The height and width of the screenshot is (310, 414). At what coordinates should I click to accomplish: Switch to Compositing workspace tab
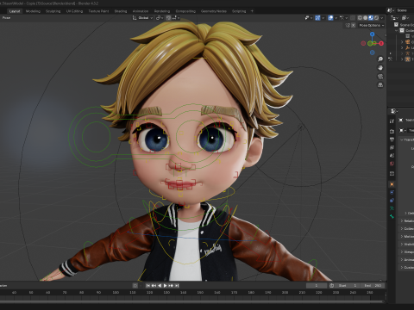(185, 11)
